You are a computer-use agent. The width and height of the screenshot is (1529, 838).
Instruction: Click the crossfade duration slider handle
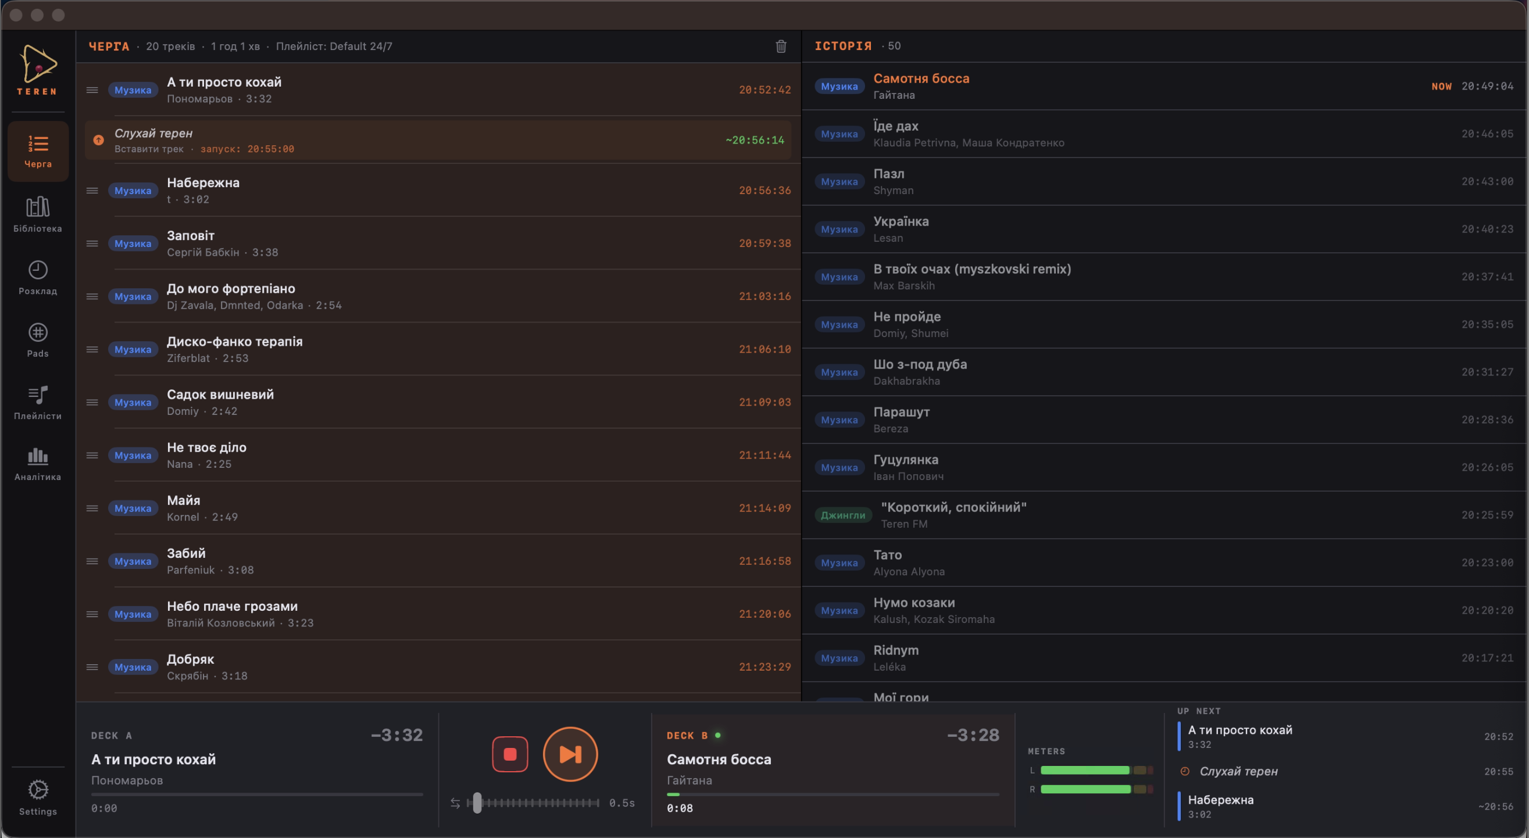coord(477,803)
